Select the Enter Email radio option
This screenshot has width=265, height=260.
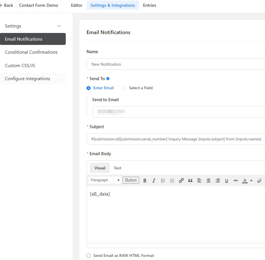(x=89, y=88)
